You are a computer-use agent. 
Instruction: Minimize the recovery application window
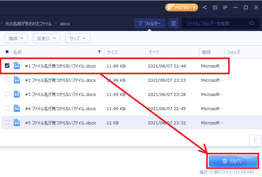pyautogui.click(x=236, y=7)
